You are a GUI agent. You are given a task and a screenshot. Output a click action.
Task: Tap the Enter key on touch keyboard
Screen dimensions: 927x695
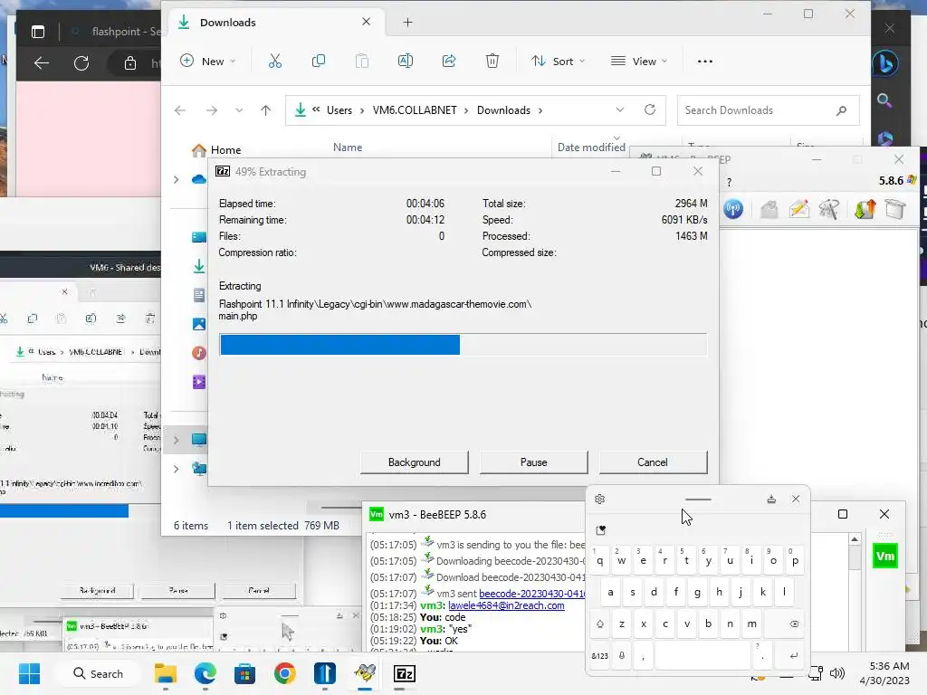(793, 655)
